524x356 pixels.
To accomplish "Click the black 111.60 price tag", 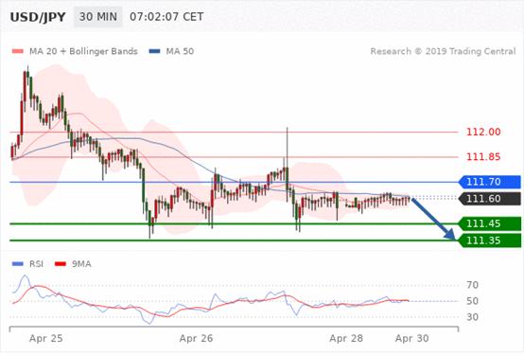I will coord(490,199).
